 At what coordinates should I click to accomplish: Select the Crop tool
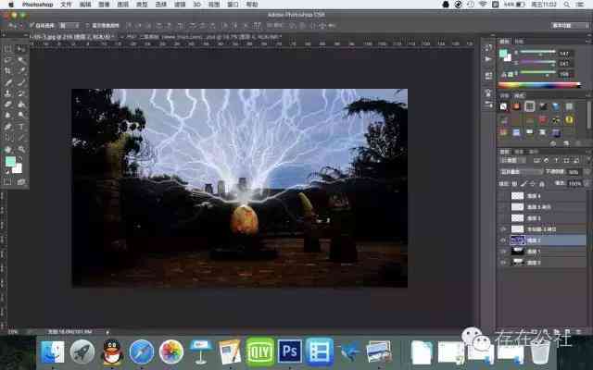tap(7, 70)
